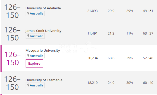Click the 21,093 student count for Adelaide
Image resolution: width=157 pixels, height=95 pixels.
click(x=92, y=11)
